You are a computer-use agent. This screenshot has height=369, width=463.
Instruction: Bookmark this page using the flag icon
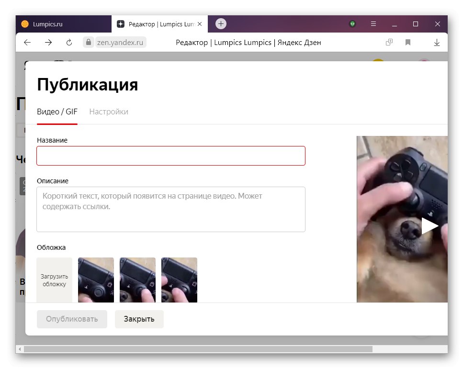click(x=407, y=42)
